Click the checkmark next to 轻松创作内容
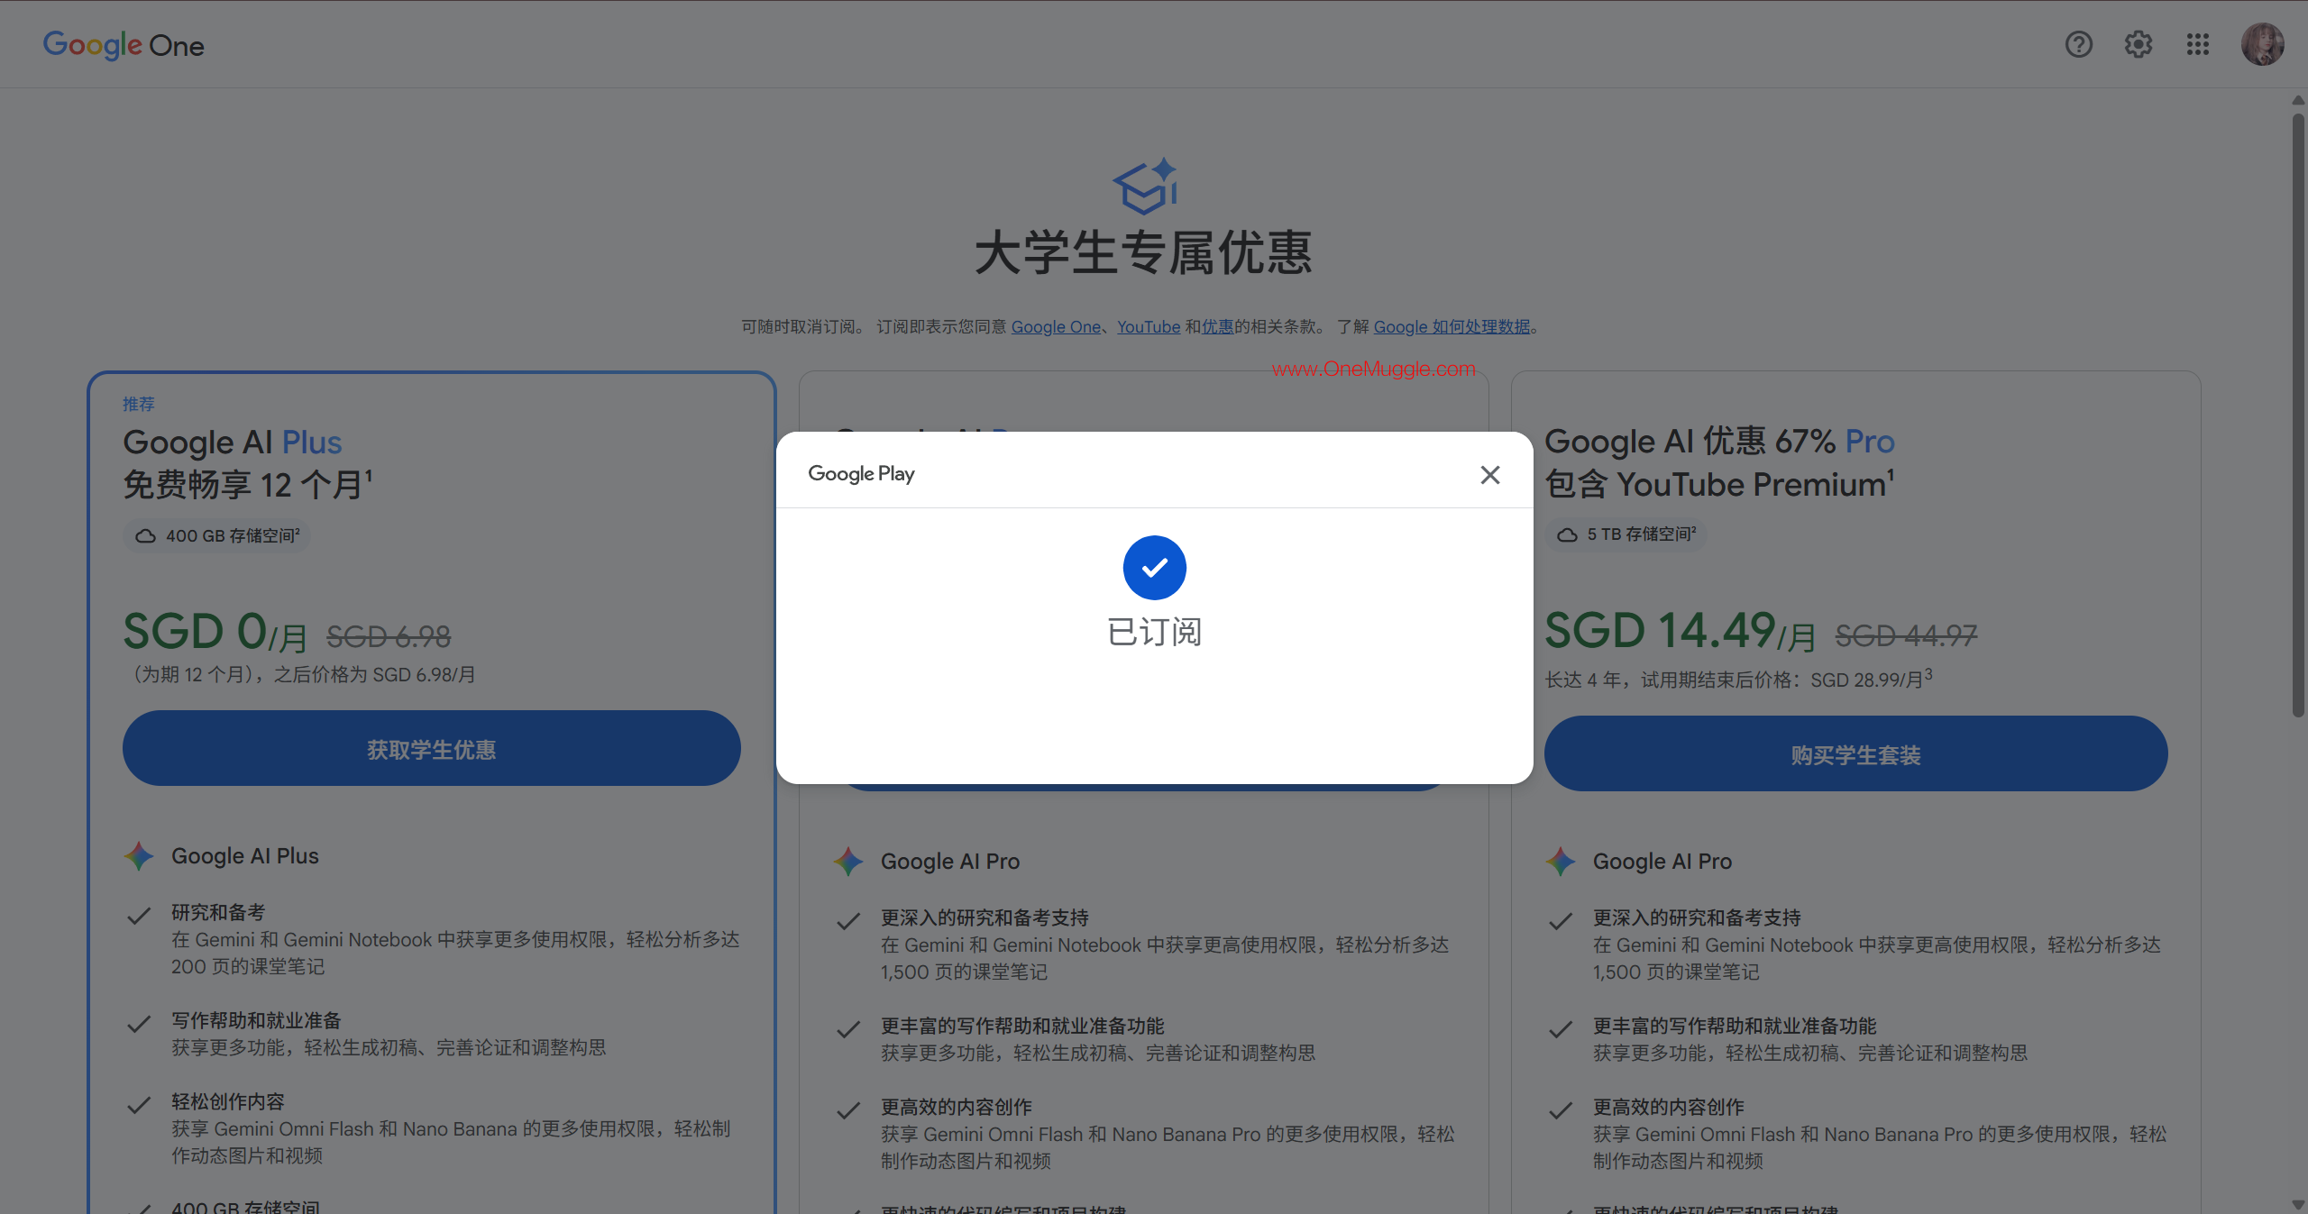 point(139,1106)
